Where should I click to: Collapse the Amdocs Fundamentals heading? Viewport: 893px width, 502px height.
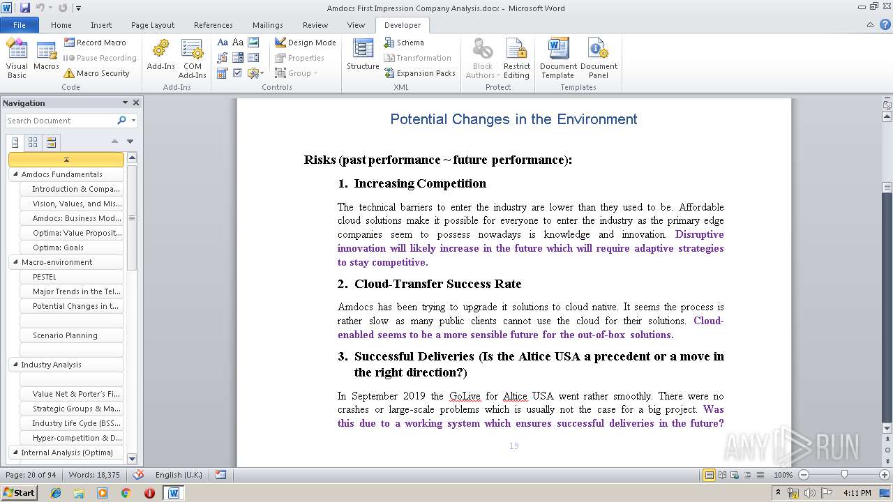(16, 174)
